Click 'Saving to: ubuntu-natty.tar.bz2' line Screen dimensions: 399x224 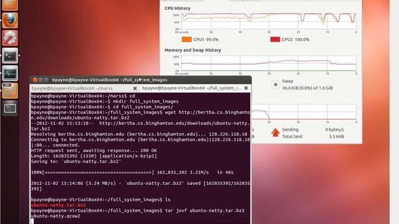(x=76, y=162)
